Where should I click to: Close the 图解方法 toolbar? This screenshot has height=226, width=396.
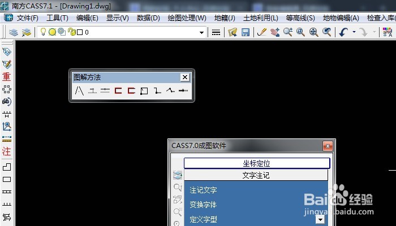[x=185, y=77]
